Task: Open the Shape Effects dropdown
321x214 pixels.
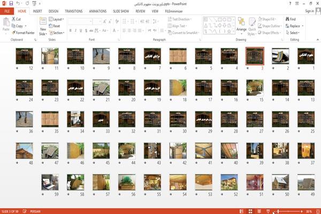Action: pyautogui.click(x=270, y=33)
